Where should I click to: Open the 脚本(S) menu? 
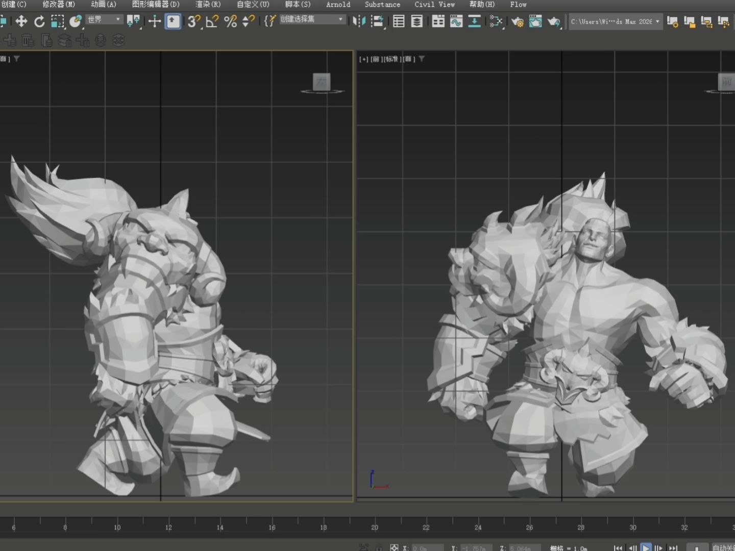click(x=298, y=5)
